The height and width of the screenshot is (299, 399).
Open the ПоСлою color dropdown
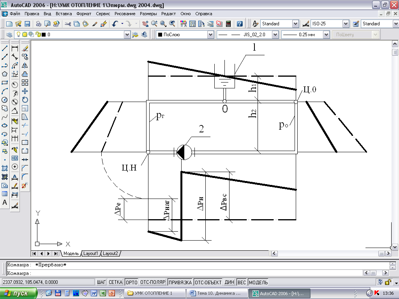tap(210, 35)
